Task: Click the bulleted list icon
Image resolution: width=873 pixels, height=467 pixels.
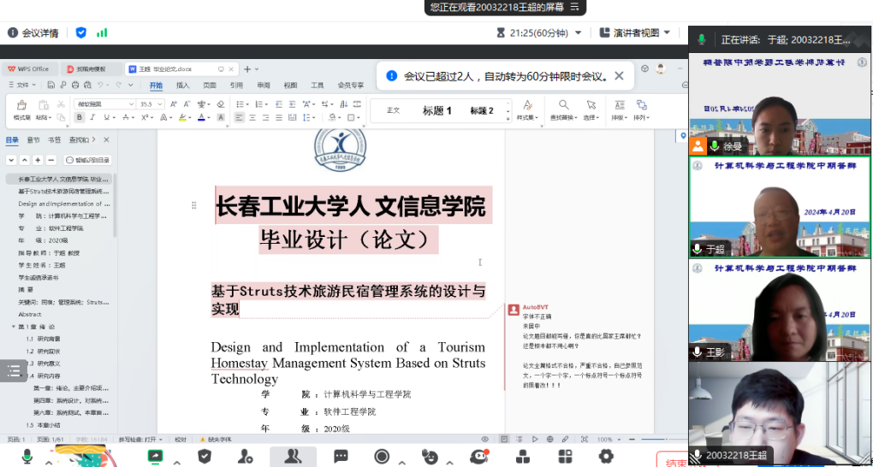Action: 240,104
